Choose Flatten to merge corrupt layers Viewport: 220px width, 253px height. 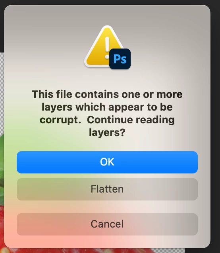107,189
